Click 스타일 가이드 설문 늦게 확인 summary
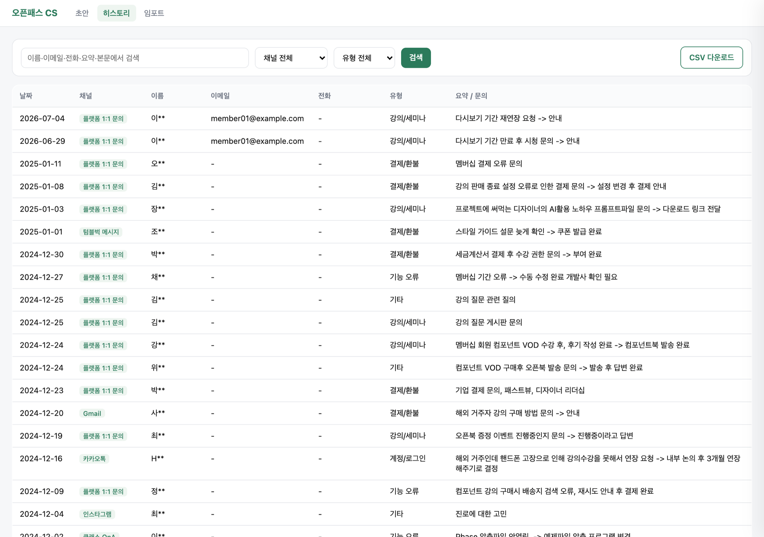 tap(528, 231)
